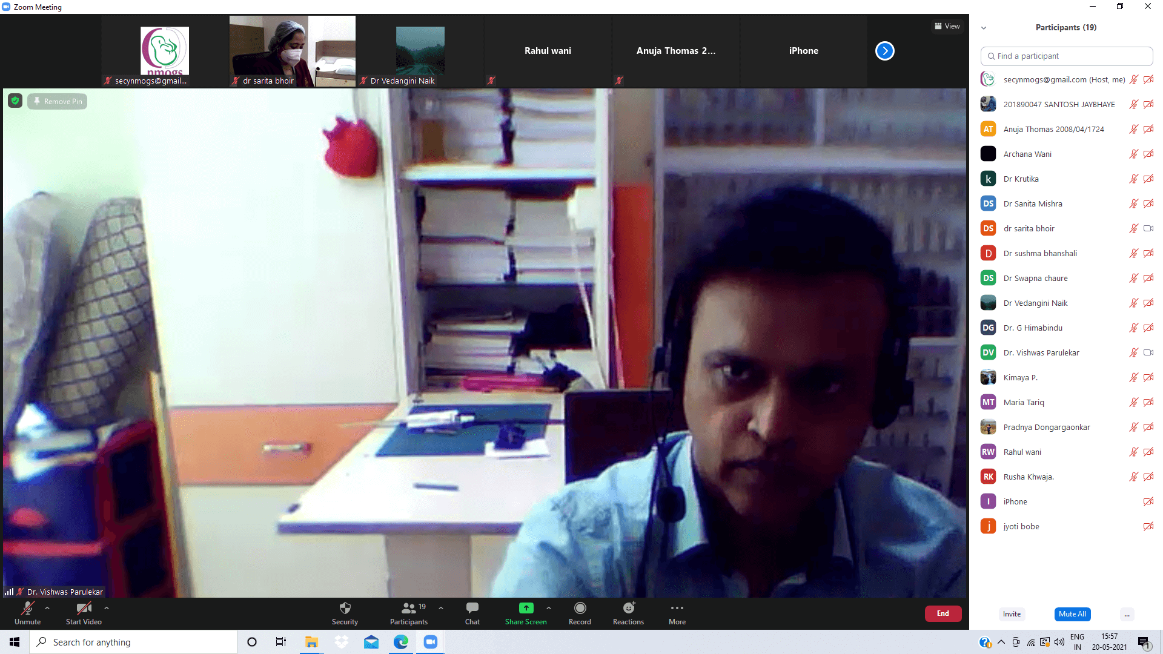Go to next video thumbnails with arrow
Image resolution: width=1163 pixels, height=654 pixels.
(884, 51)
